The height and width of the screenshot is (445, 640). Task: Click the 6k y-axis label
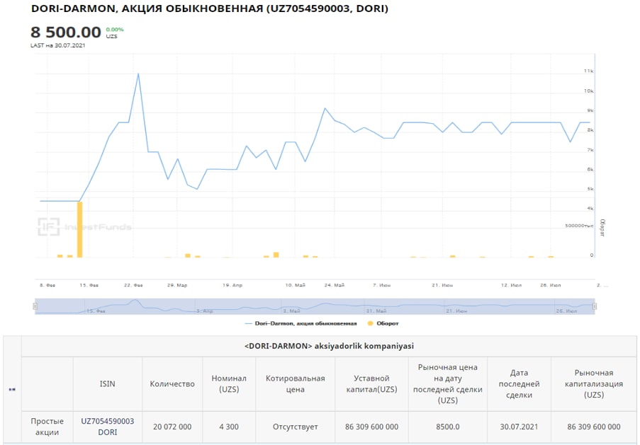click(x=590, y=170)
